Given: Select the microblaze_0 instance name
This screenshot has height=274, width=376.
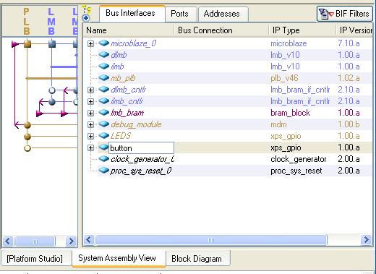Looking at the screenshot, I should pyautogui.click(x=134, y=43).
